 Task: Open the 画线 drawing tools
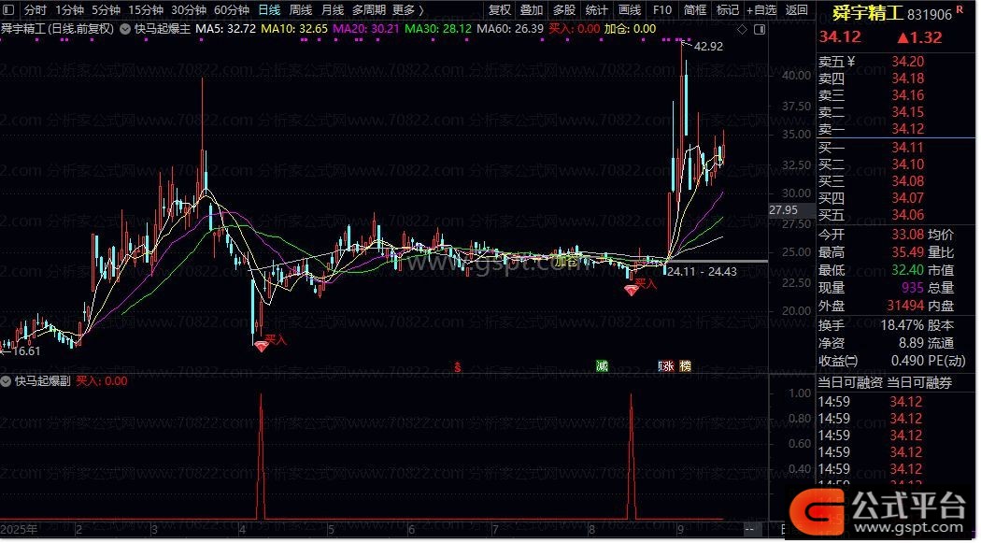(630, 10)
